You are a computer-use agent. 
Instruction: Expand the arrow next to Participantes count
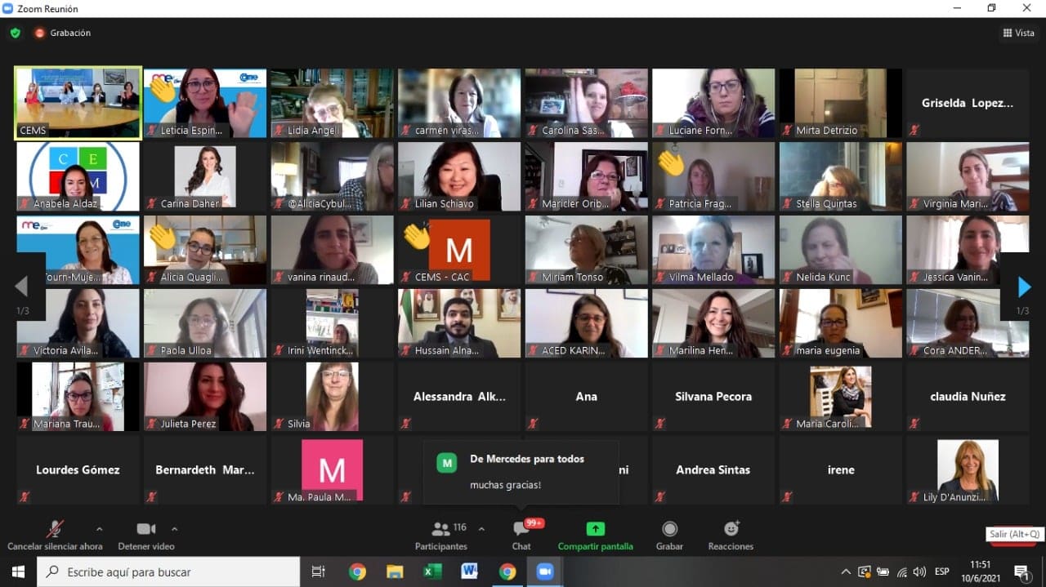point(481,528)
